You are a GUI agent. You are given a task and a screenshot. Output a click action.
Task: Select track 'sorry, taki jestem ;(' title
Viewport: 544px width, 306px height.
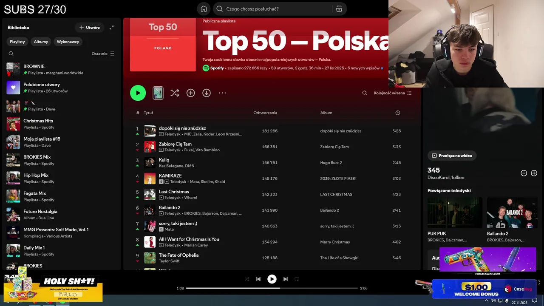coord(178,224)
